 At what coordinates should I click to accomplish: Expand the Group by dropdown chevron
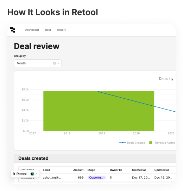(59, 63)
